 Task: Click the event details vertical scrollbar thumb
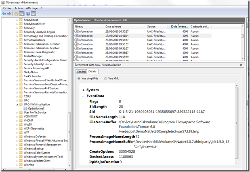(x=237, y=123)
